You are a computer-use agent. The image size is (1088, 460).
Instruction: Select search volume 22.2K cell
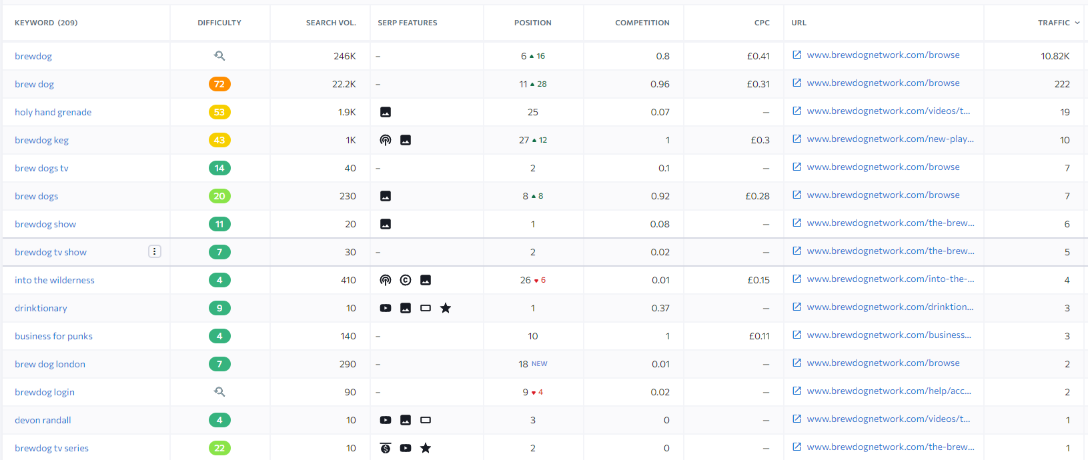344,84
